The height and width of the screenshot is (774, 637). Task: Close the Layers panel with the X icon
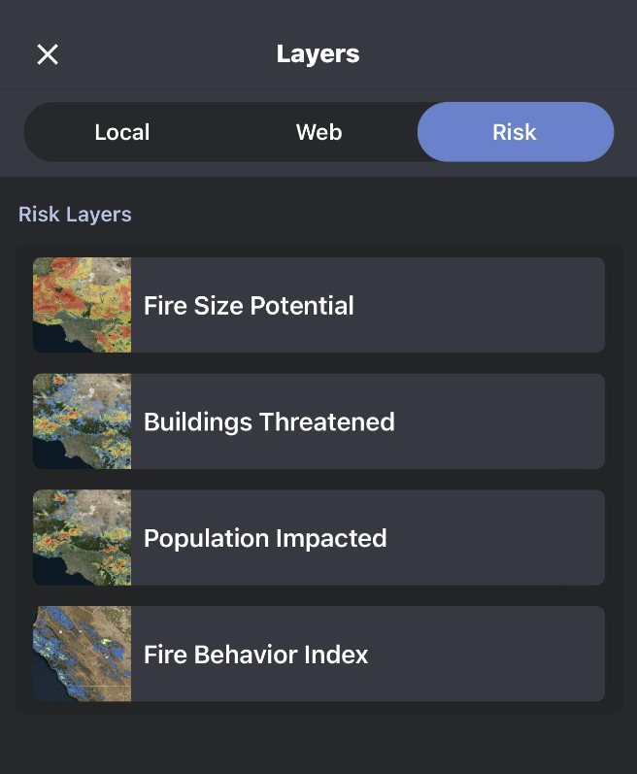(x=48, y=54)
